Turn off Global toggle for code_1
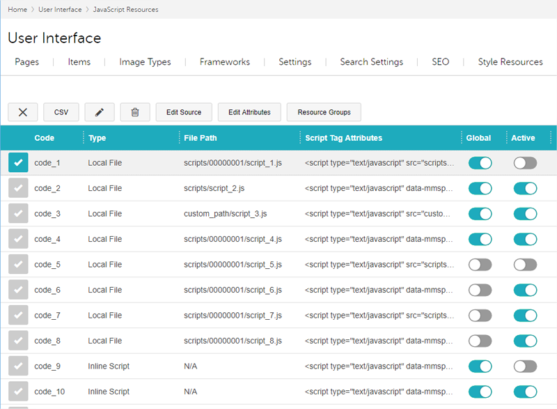The width and height of the screenshot is (557, 409). [x=480, y=163]
